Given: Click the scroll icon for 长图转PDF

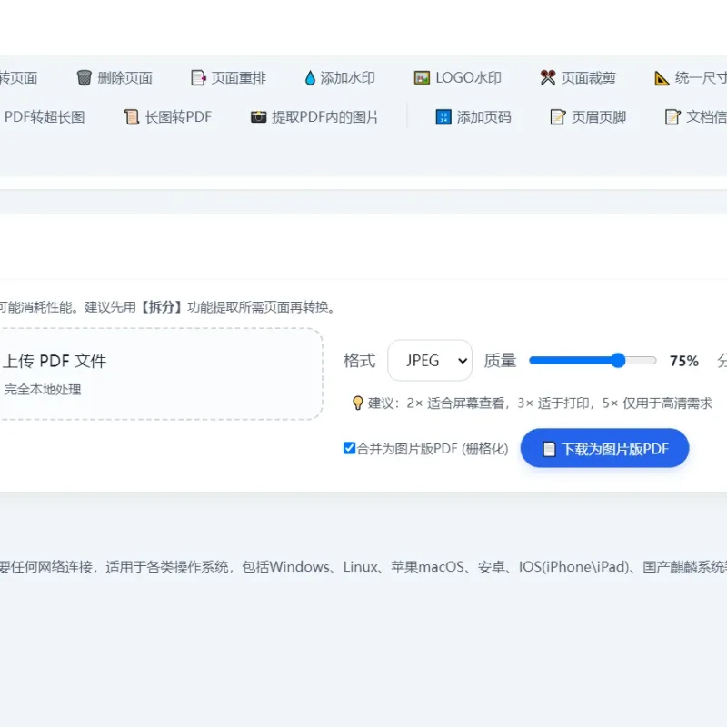Looking at the screenshot, I should (131, 117).
